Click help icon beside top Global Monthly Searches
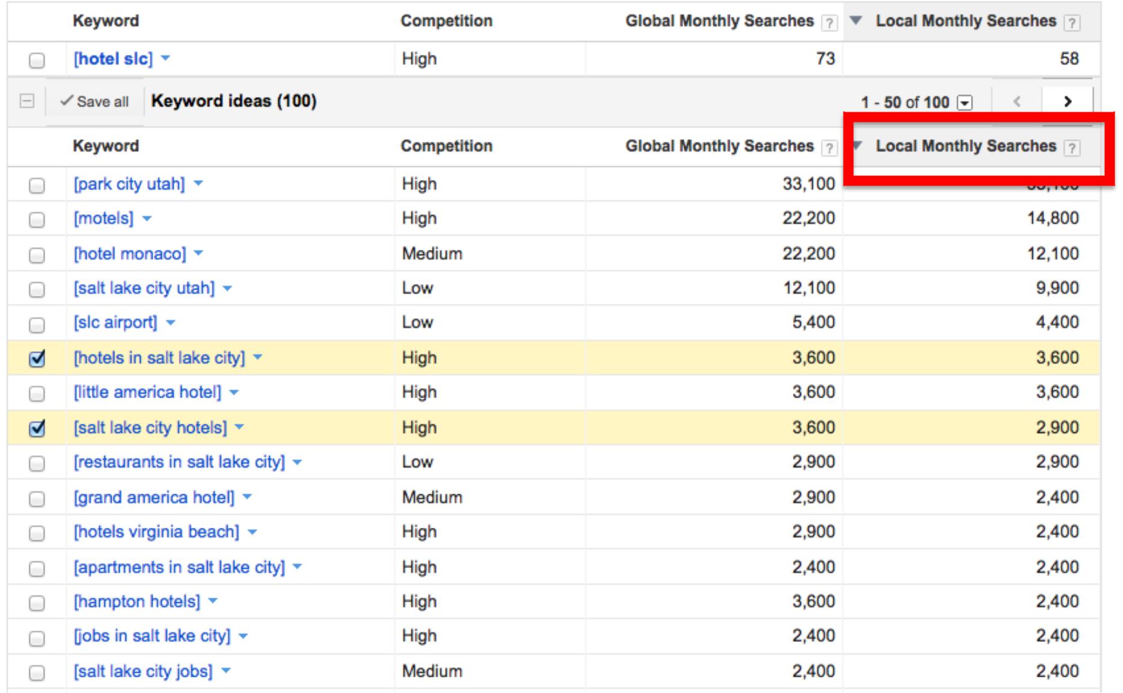The width and height of the screenshot is (1123, 693). click(x=829, y=23)
